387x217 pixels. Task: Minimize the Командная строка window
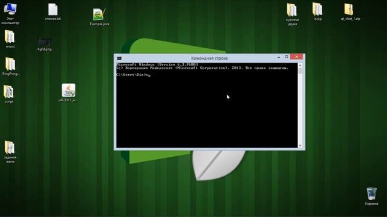[x=279, y=57]
